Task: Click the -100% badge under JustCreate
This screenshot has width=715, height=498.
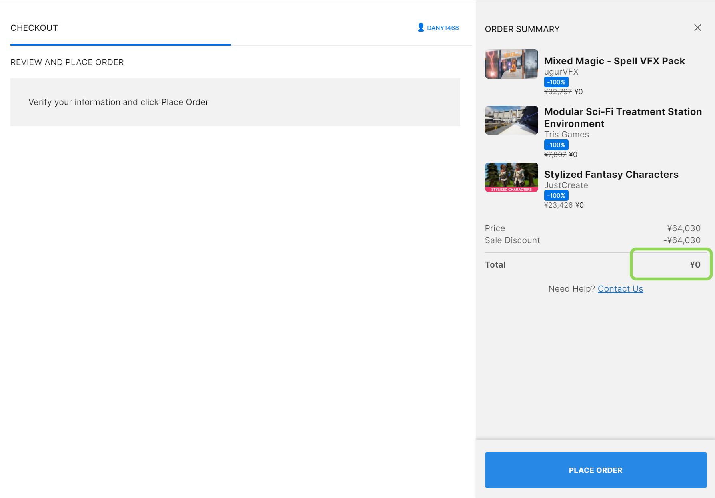Action: click(556, 196)
